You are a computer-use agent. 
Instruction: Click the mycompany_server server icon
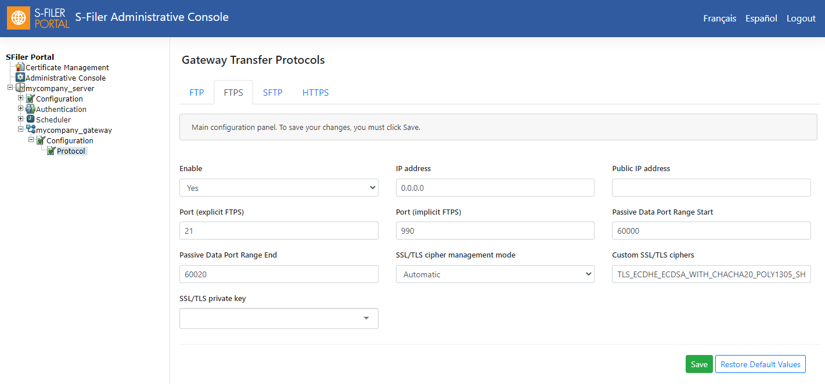pos(20,88)
